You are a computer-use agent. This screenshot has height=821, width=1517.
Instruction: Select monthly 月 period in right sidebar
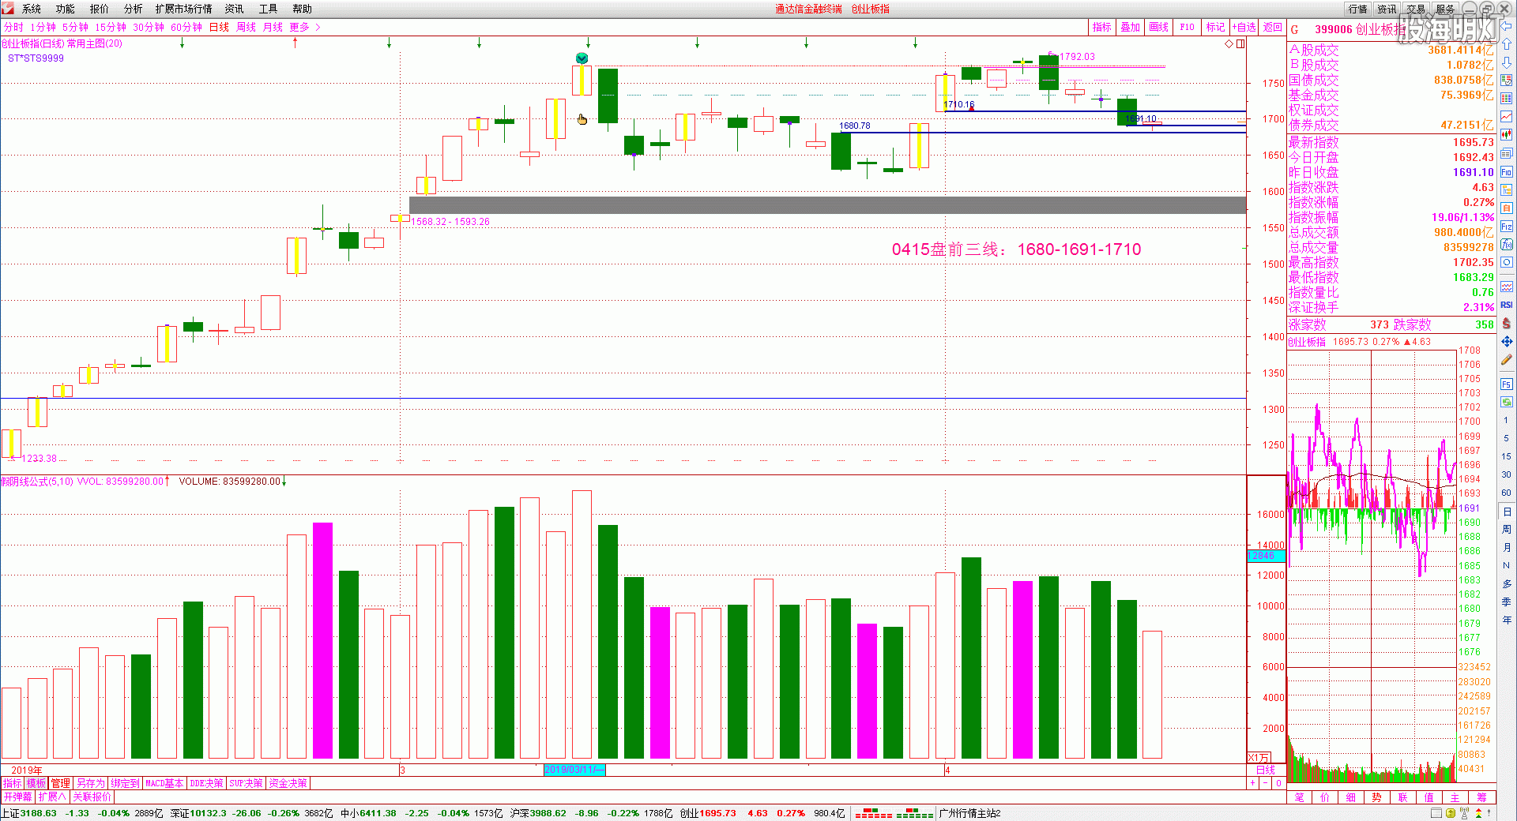coord(1507,548)
